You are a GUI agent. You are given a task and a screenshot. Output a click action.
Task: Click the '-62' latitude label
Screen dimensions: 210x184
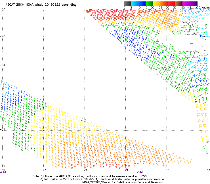(x=3, y=36)
